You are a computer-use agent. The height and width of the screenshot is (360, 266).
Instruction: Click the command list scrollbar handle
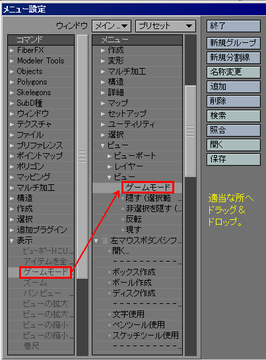[82, 157]
